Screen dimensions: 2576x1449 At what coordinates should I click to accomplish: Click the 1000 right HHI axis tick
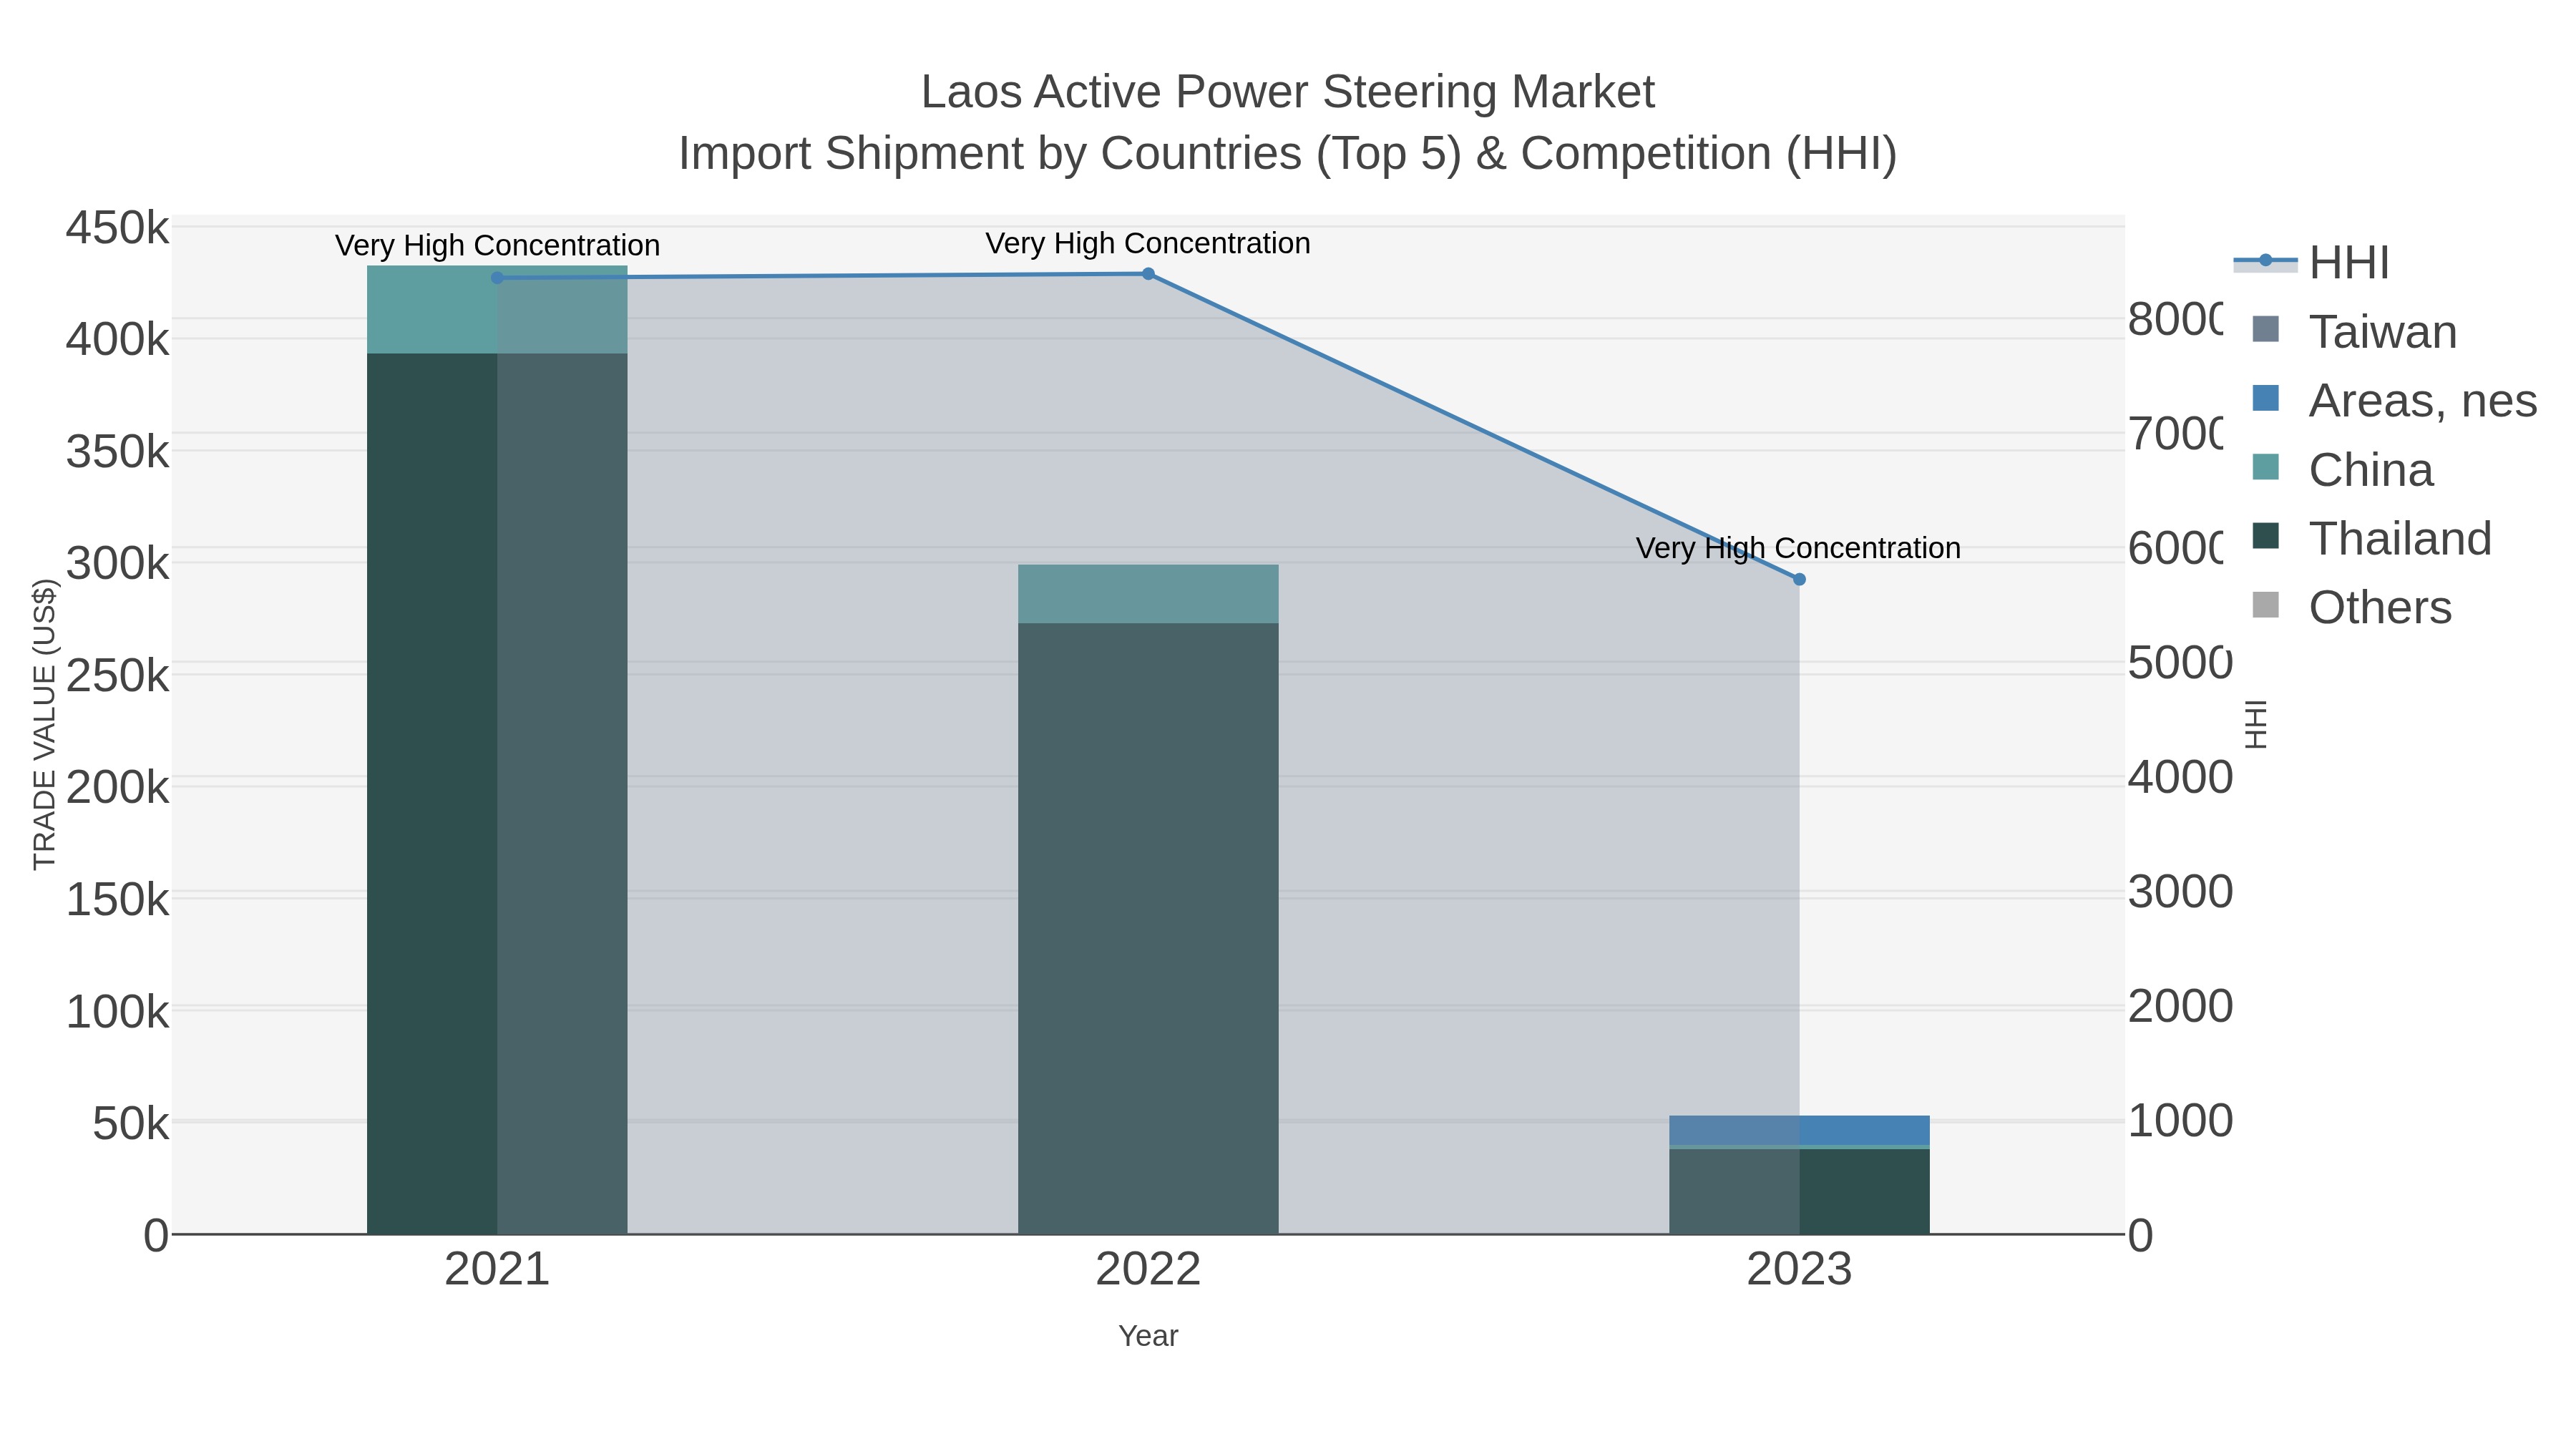pyautogui.click(x=2180, y=1121)
